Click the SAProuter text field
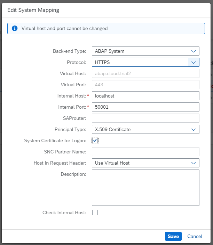213x245 pixels. point(145,118)
